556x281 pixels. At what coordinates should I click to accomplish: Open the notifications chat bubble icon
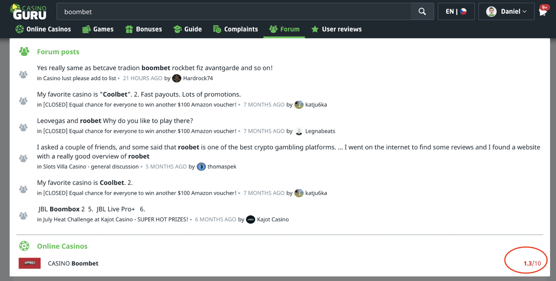point(543,11)
